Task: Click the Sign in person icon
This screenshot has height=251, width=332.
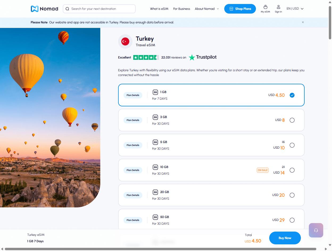Action: pos(278,7)
